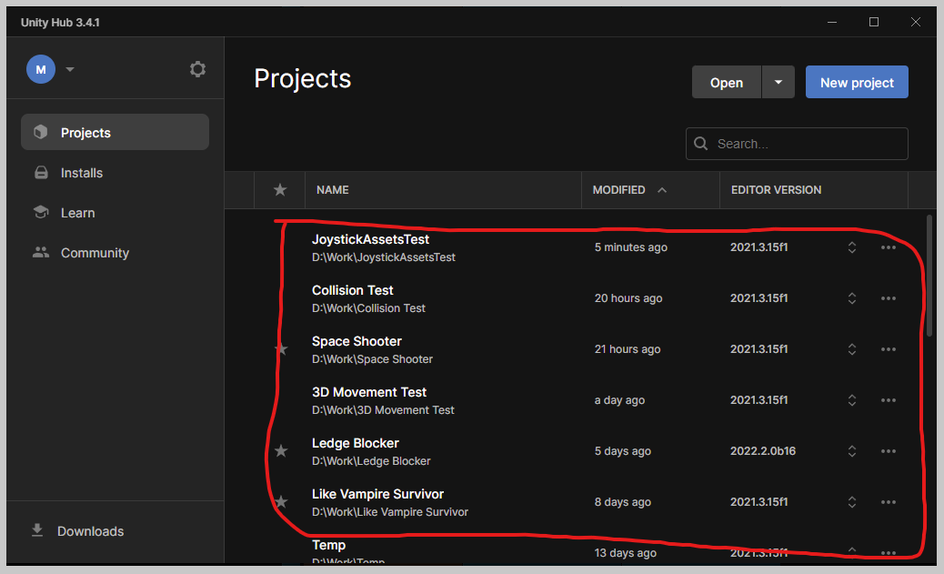Viewport: 944px width, 574px height.
Task: Open the settings gear in the sidebar
Action: (x=197, y=69)
